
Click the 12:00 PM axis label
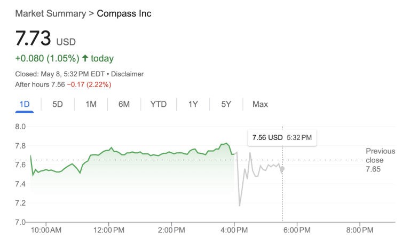click(108, 230)
